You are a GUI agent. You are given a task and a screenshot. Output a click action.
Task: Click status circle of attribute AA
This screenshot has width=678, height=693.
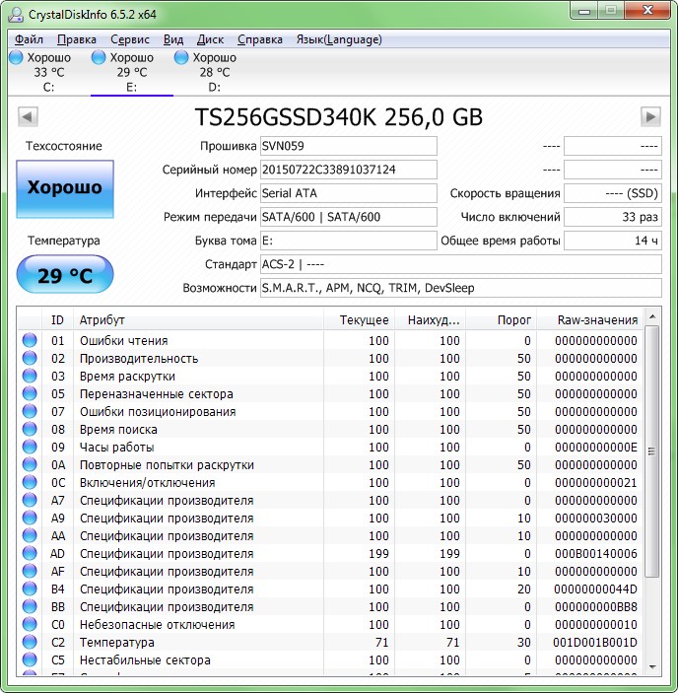click(x=30, y=535)
